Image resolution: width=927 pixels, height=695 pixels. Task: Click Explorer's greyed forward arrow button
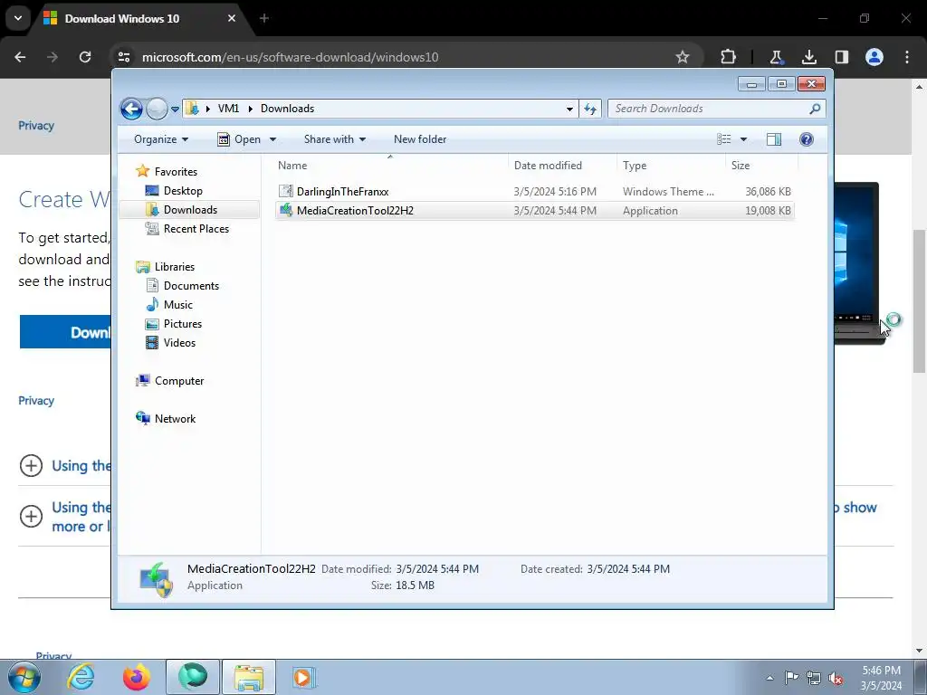(x=157, y=109)
